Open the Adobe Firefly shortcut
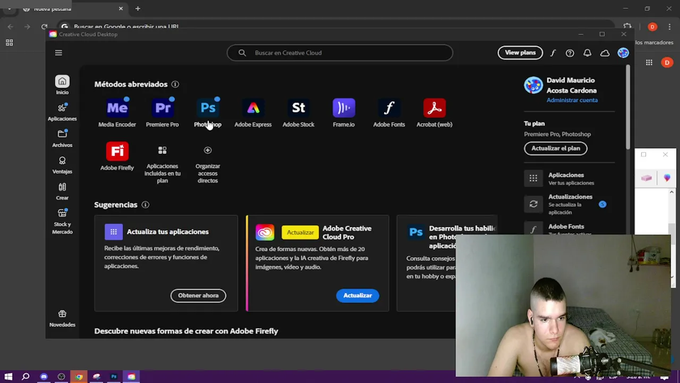The width and height of the screenshot is (680, 383). (x=117, y=156)
